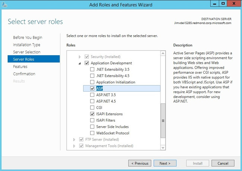This screenshot has width=242, height=171.
Task: Click the Roles list scrollbar thumb
Action: (x=163, y=121)
